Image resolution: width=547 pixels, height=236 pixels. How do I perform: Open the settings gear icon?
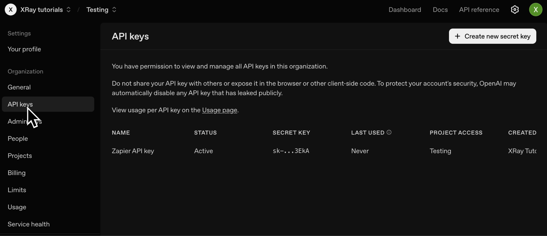point(515,10)
